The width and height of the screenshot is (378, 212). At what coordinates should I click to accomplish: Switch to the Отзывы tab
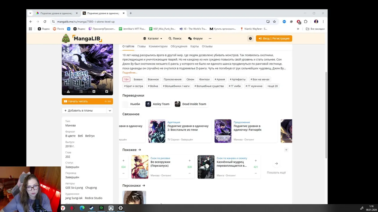tap(207, 46)
